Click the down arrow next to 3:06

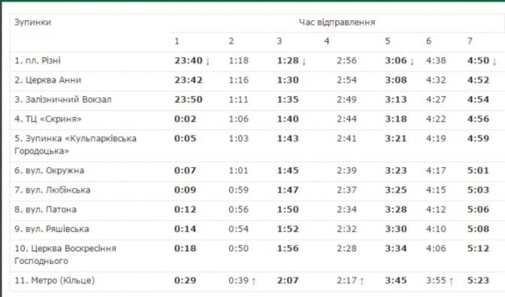coord(412,61)
